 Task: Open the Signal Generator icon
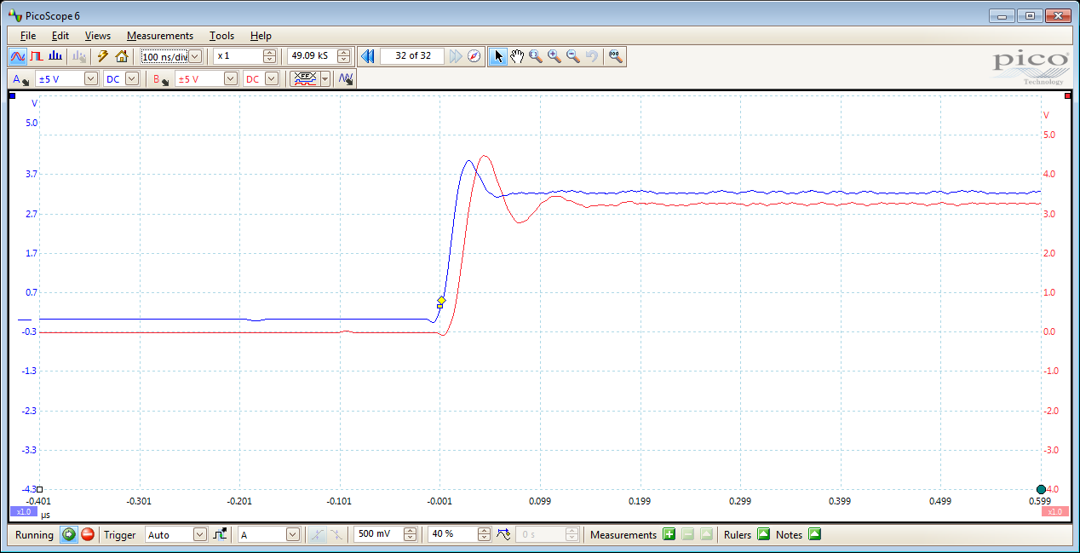pyautogui.click(x=346, y=78)
